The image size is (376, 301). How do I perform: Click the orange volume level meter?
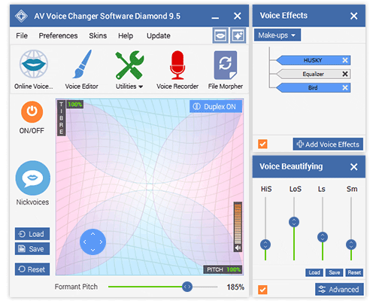point(238,223)
